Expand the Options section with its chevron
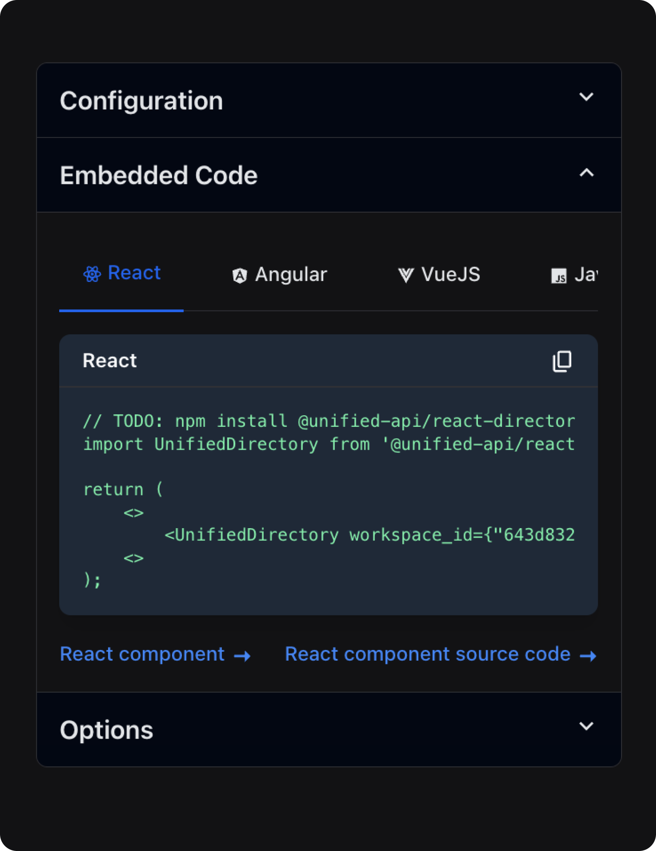656x851 pixels. point(586,726)
